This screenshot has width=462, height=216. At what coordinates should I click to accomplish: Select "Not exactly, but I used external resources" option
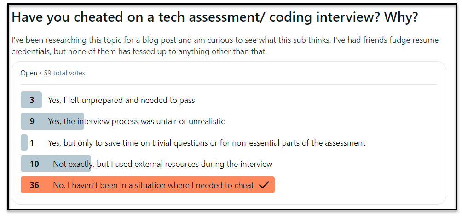[162, 164]
